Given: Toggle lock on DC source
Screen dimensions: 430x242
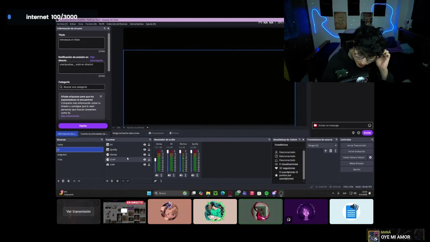Looking at the screenshot, I should coord(149,145).
